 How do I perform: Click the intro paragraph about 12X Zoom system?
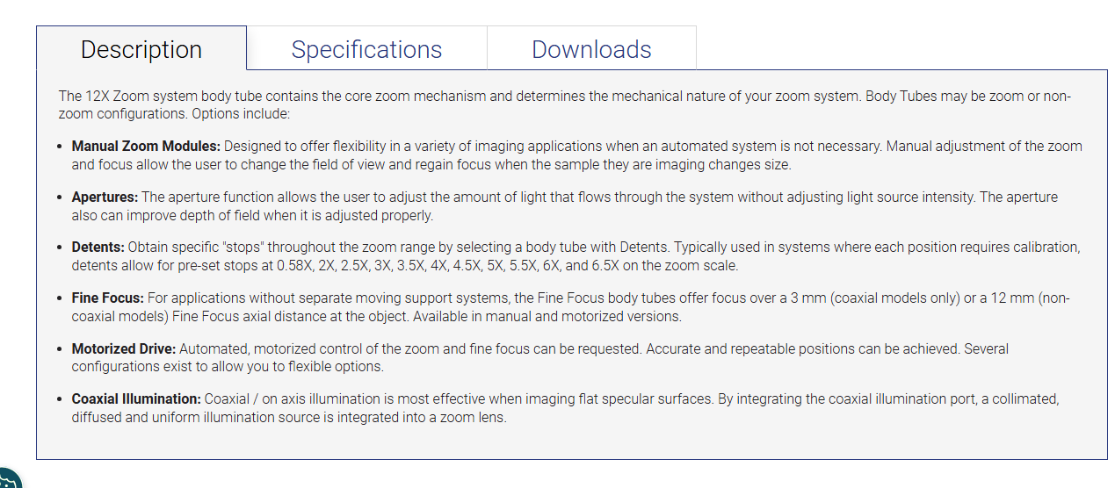(565, 104)
